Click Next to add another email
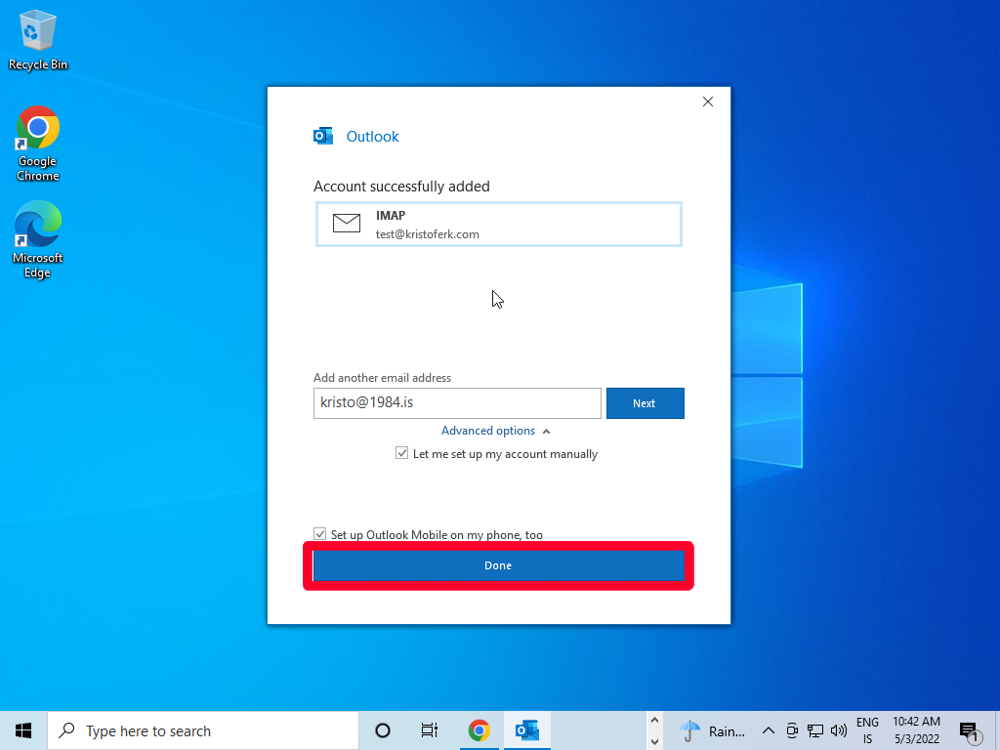Viewport: 1000px width, 750px height. [645, 403]
